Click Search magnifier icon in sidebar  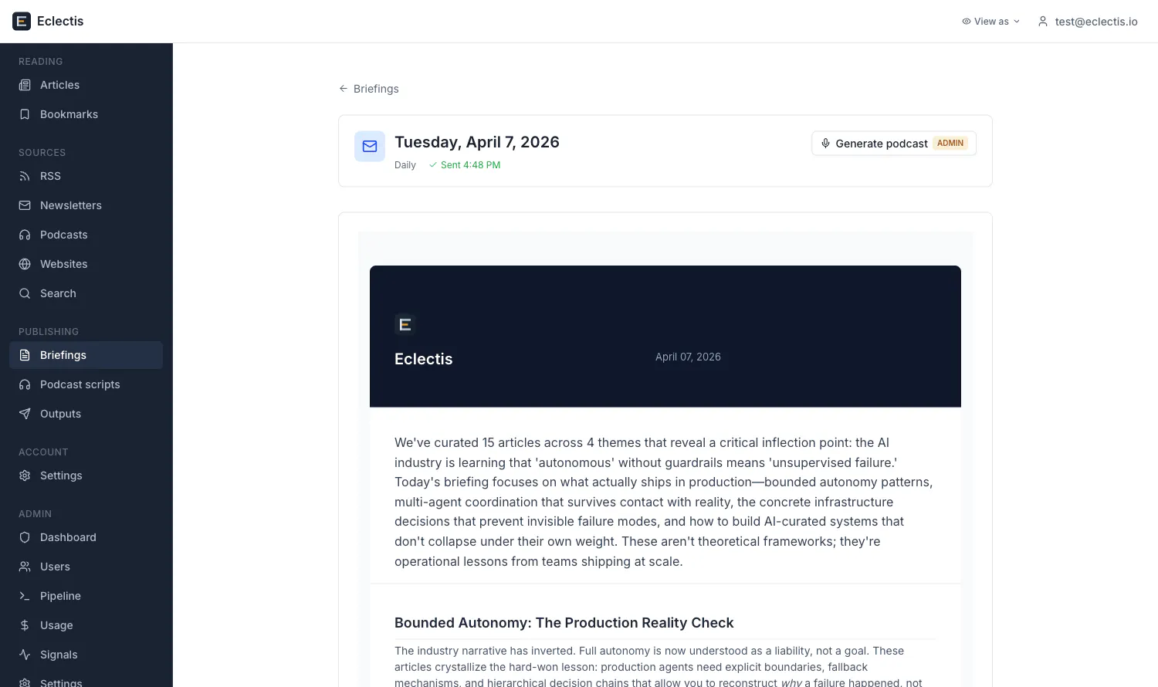25,293
